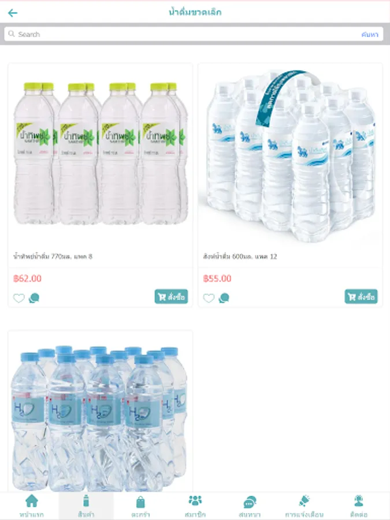Screen dimensions: 390x520
Task: Order the 600ml pack of 12
Action: (x=361, y=296)
